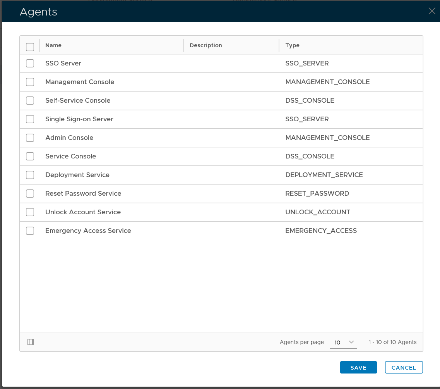Check the SSO Server row checkbox

tap(30, 64)
